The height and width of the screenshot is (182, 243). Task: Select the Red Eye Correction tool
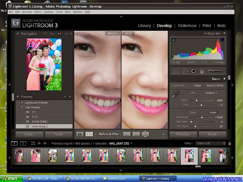(193, 71)
